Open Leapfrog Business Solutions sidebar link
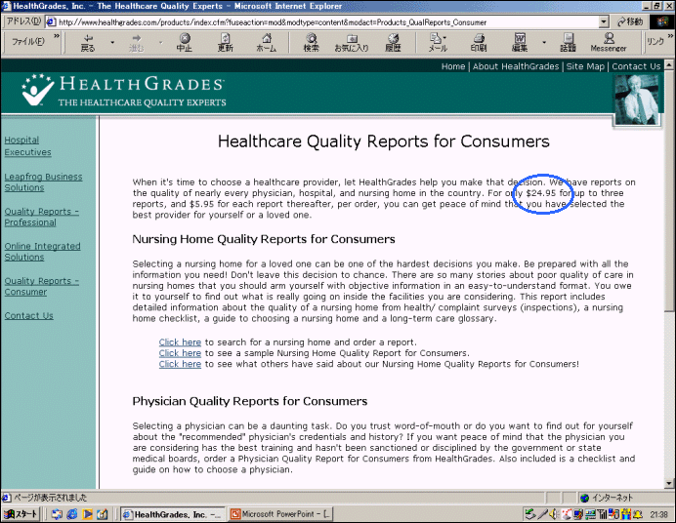This screenshot has height=523, width=676. [43, 182]
